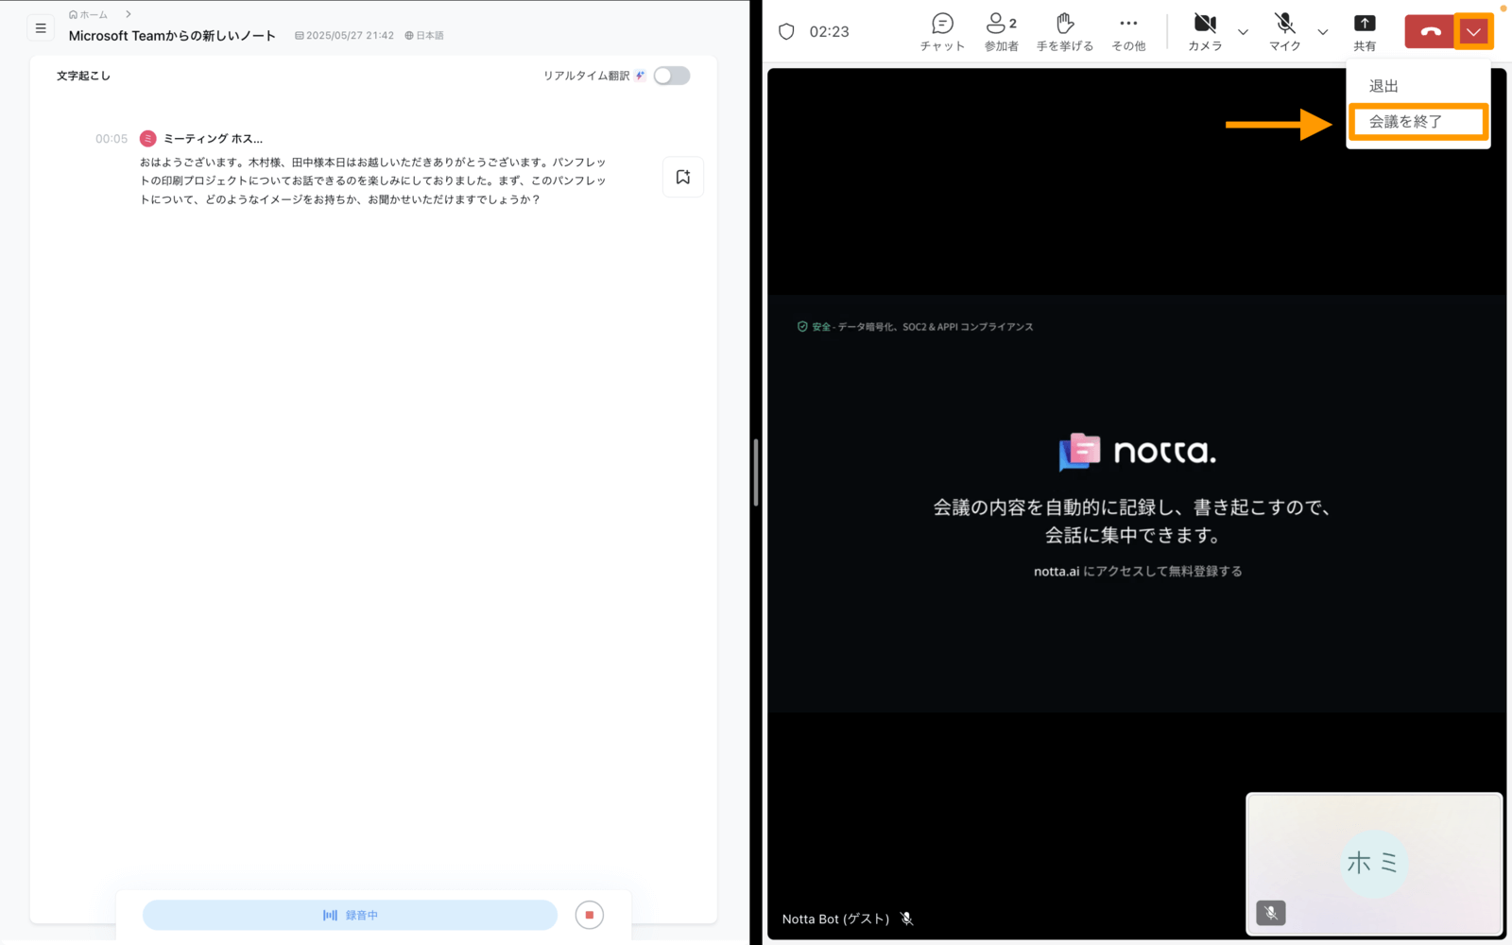
Task: Click the muted mic icon on self-view
Action: tap(1270, 913)
